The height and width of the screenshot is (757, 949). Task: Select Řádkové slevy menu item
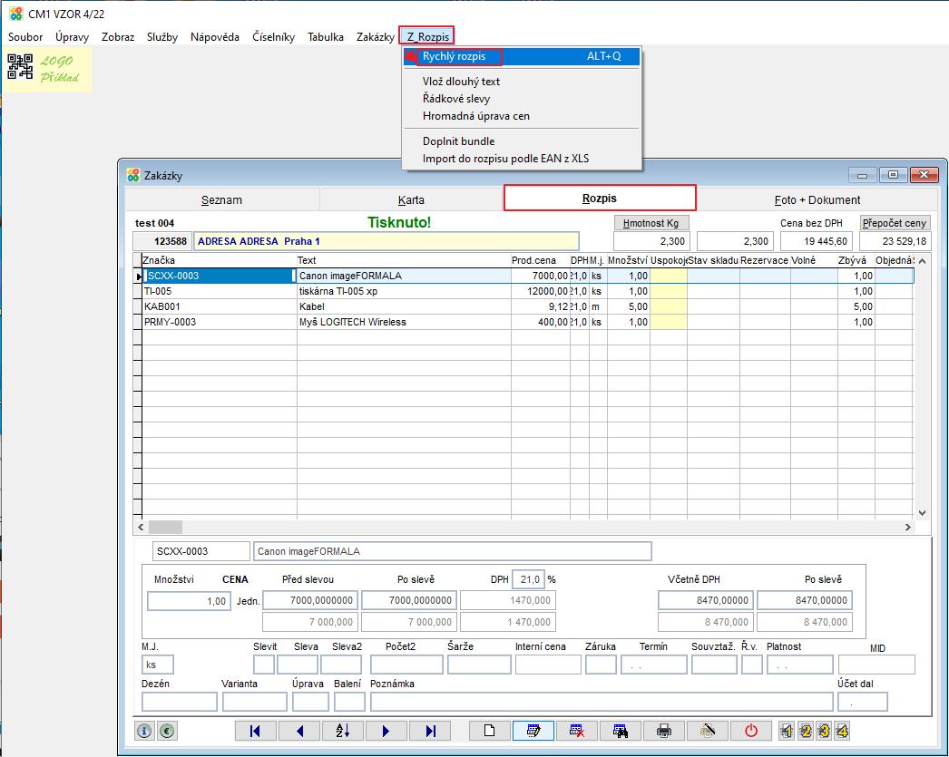tap(523, 99)
